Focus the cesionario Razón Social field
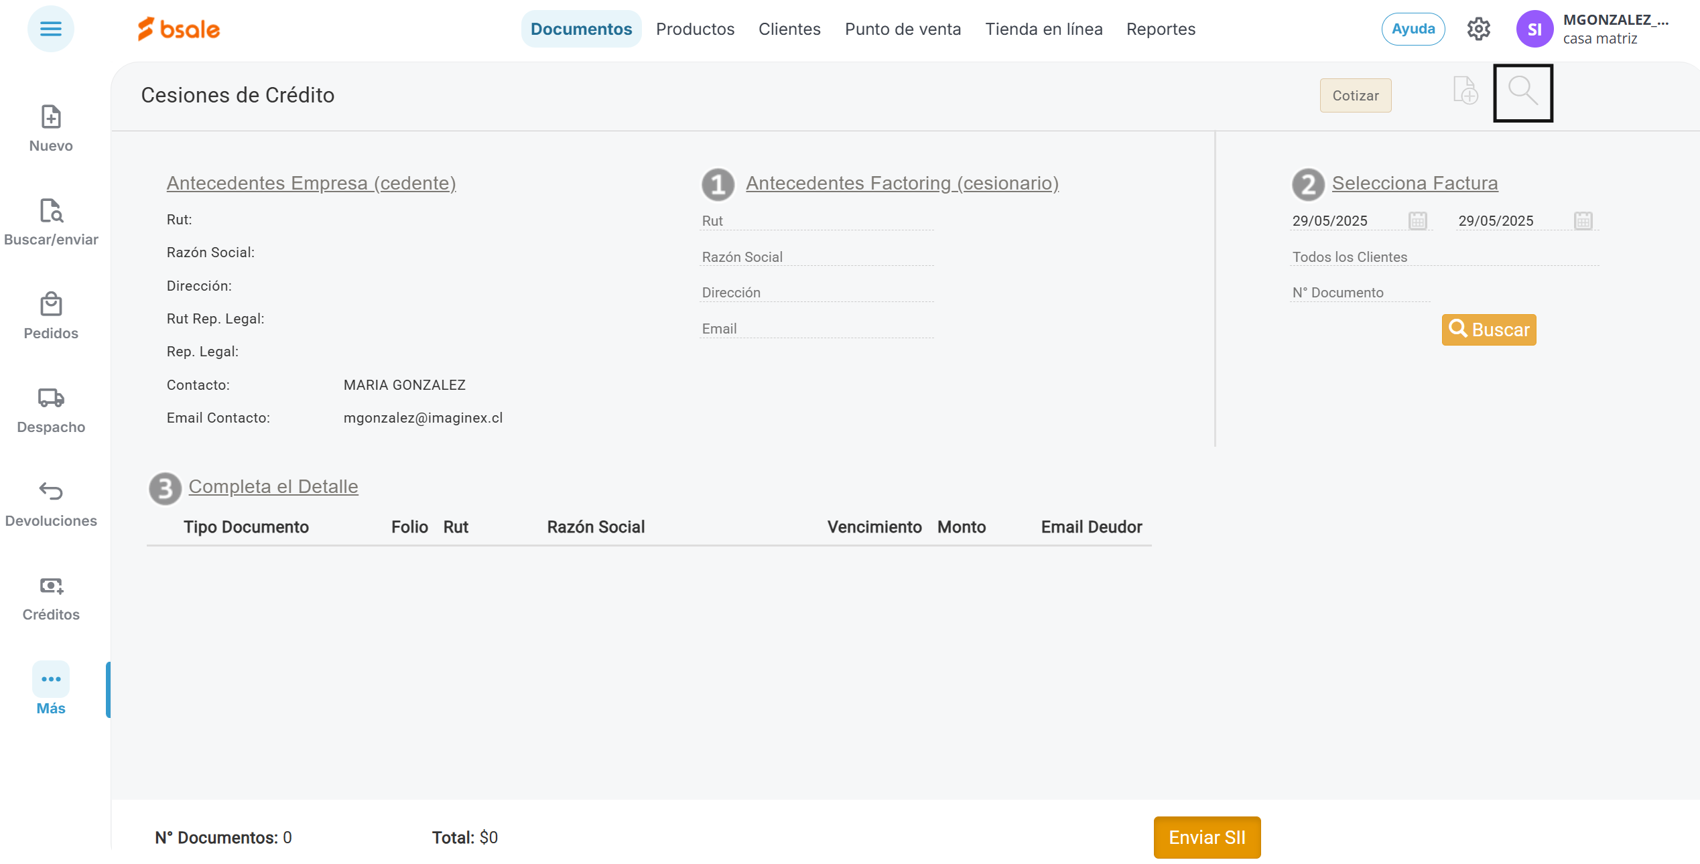Image resolution: width=1700 pixels, height=864 pixels. (815, 257)
